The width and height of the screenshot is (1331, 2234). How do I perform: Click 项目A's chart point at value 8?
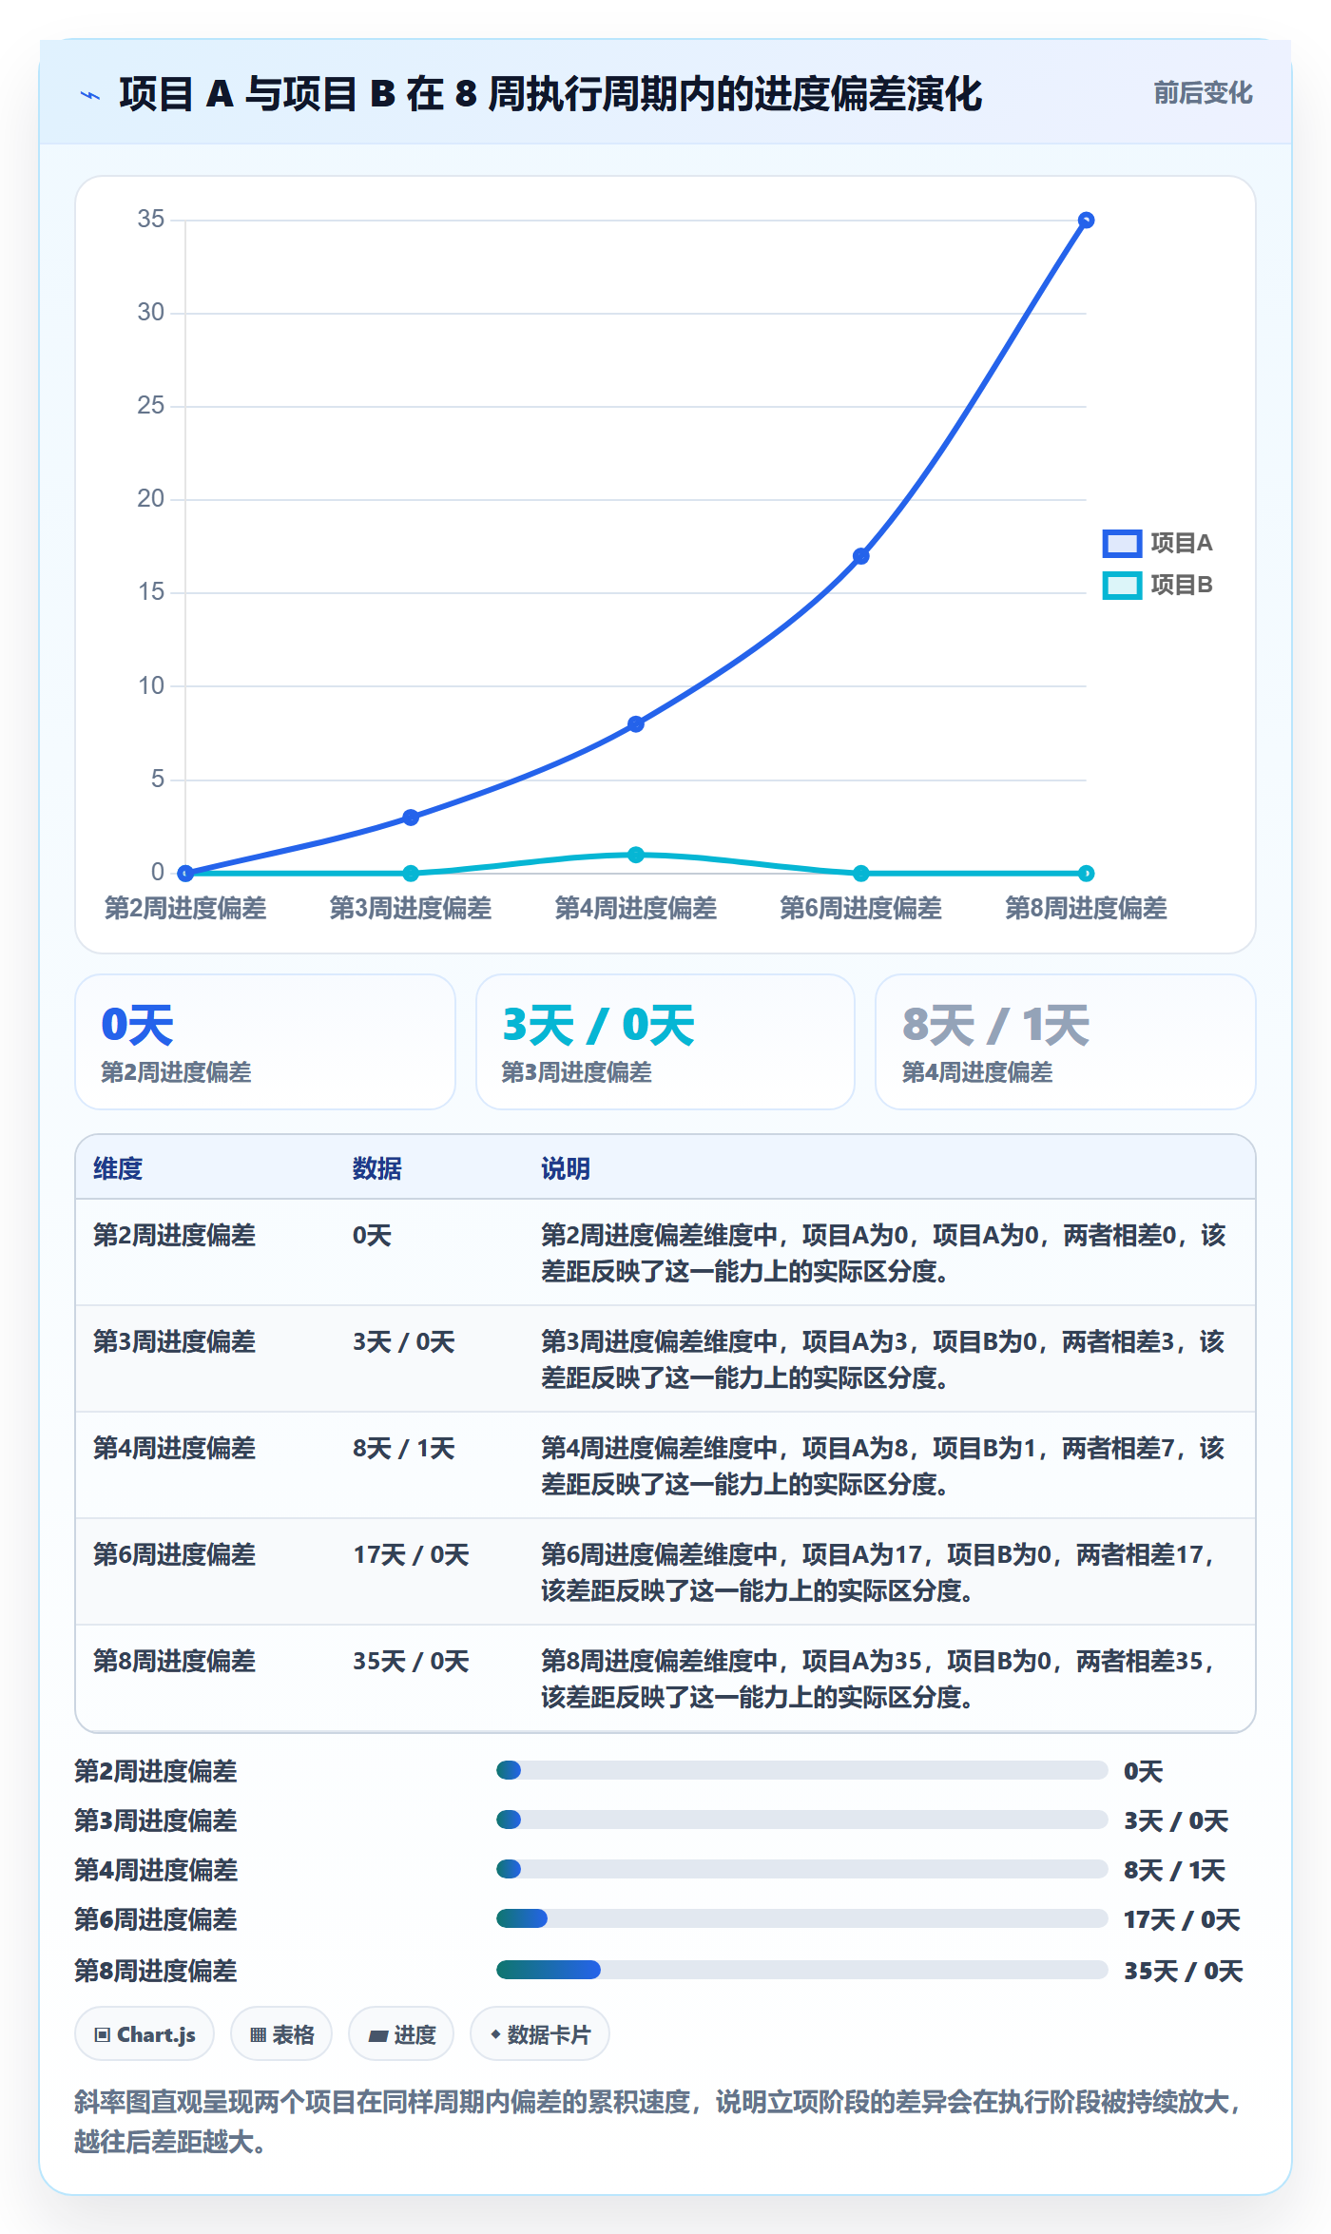tap(636, 724)
